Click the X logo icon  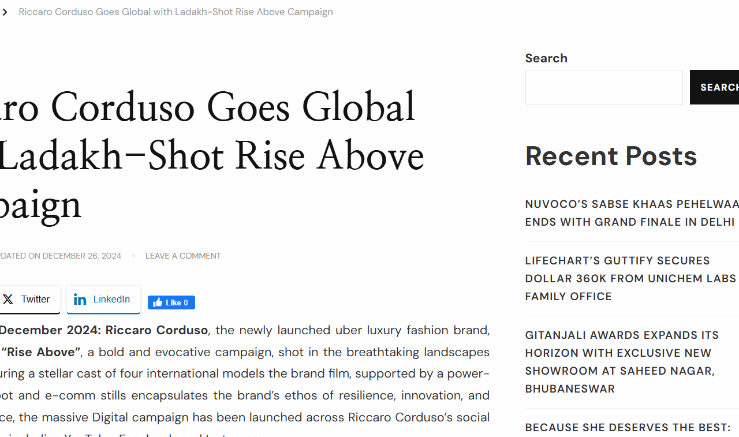[x=8, y=300]
